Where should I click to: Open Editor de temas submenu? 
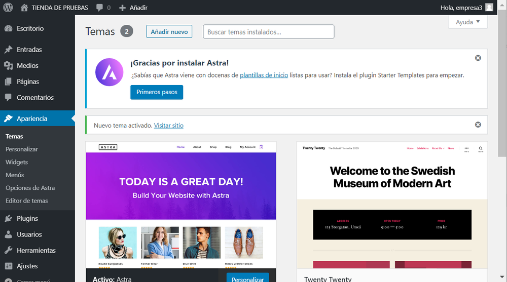click(x=27, y=200)
